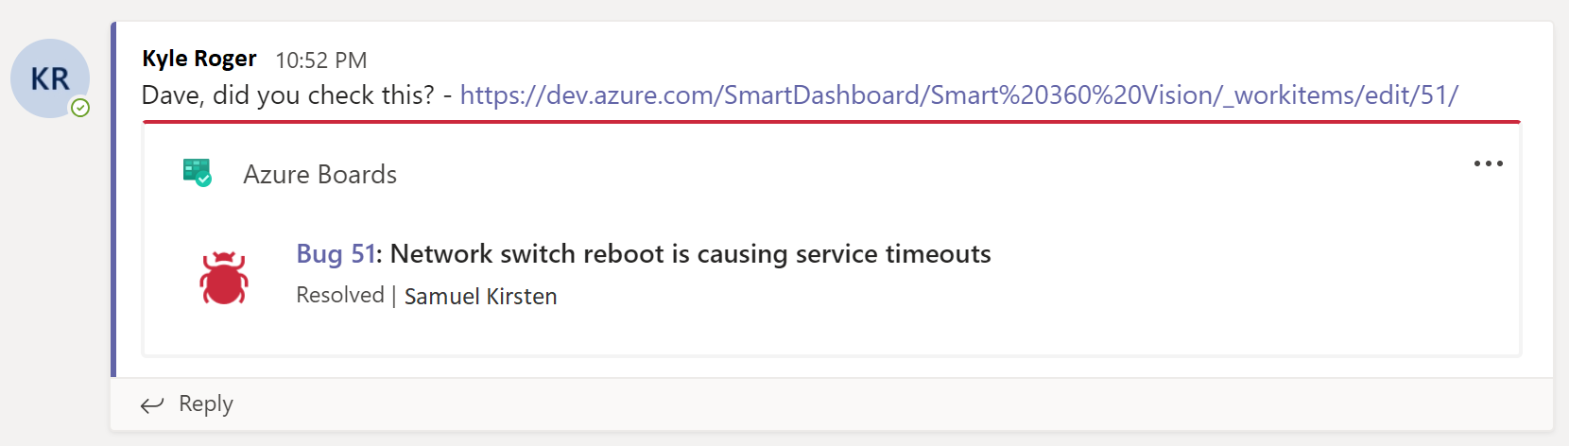Click the empty reply bar area
1569x446 pixels.
[851, 404]
